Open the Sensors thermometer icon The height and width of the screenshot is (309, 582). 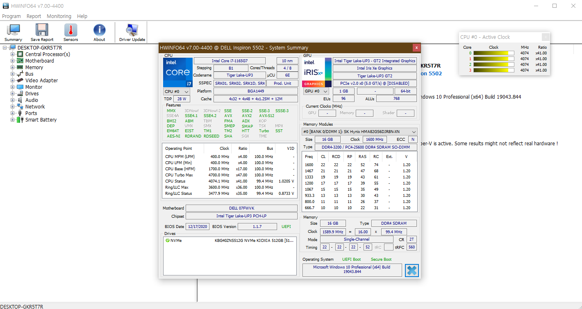tap(70, 30)
